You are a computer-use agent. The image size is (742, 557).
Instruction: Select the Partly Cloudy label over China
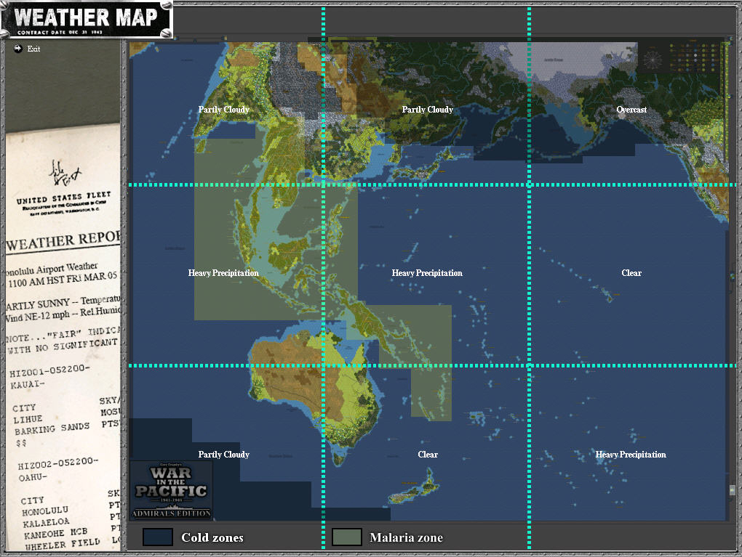[x=224, y=110]
